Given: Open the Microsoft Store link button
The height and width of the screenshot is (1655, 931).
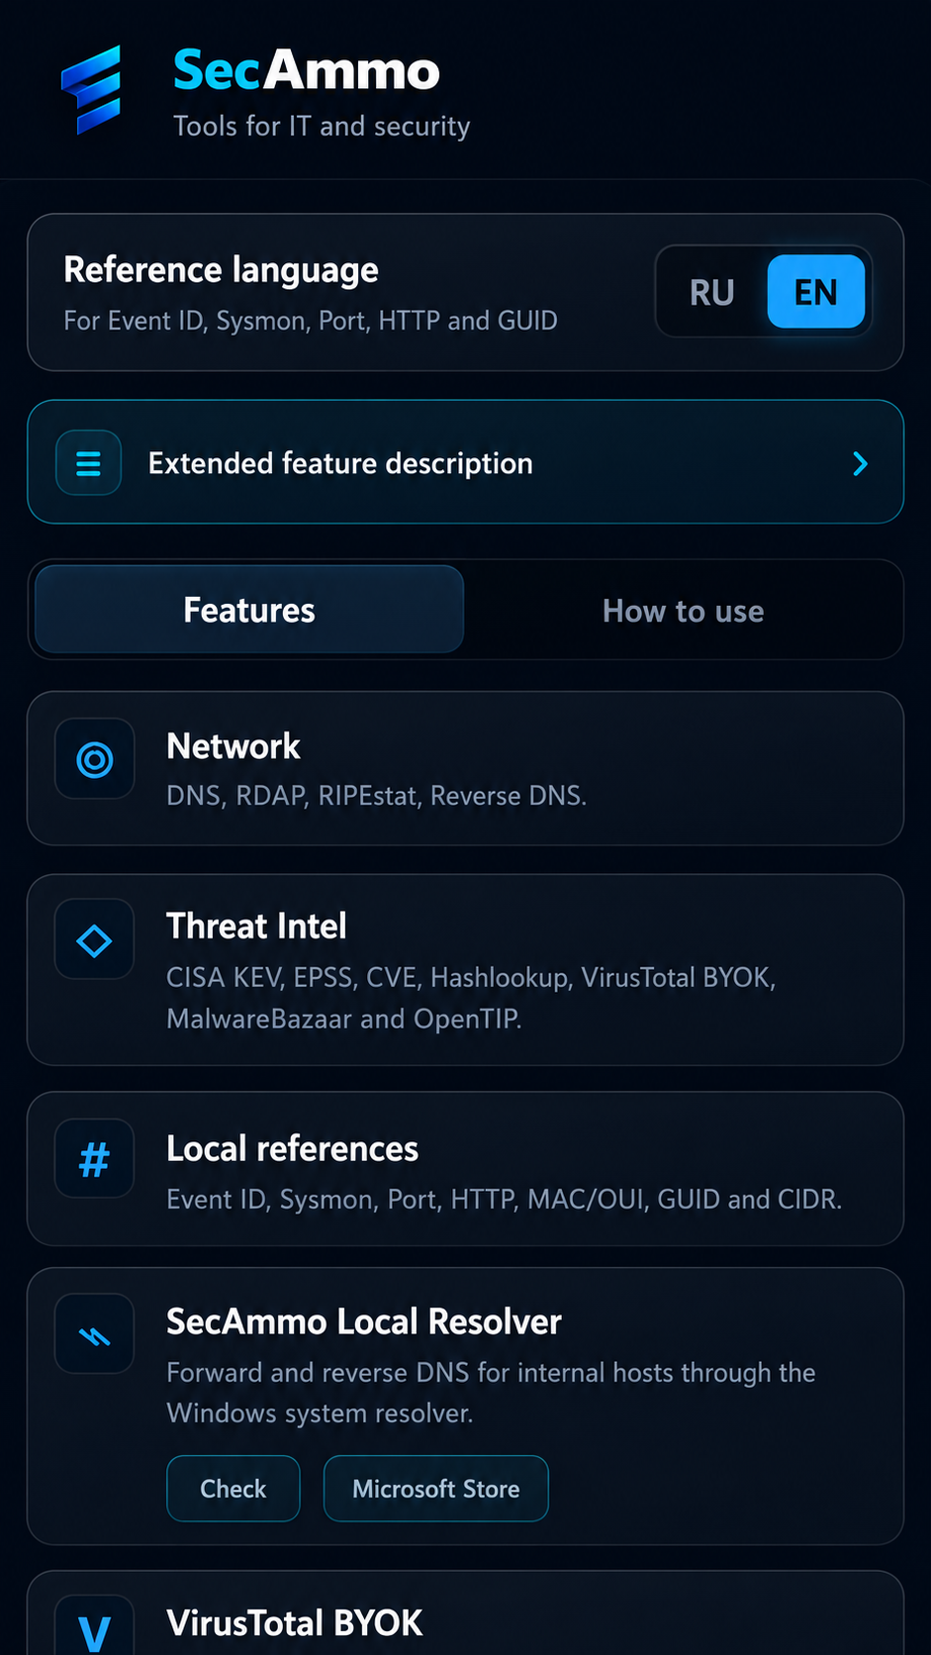Looking at the screenshot, I should coord(436,1489).
